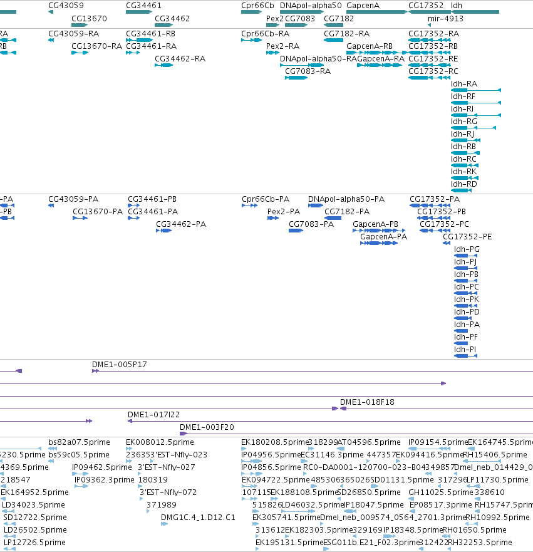This screenshot has height=552, width=533.
Task: Select the CG34461-RB transcript label
Action: [x=150, y=34]
